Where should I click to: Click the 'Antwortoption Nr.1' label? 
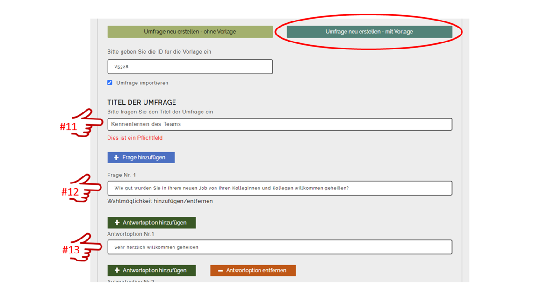pyautogui.click(x=130, y=234)
